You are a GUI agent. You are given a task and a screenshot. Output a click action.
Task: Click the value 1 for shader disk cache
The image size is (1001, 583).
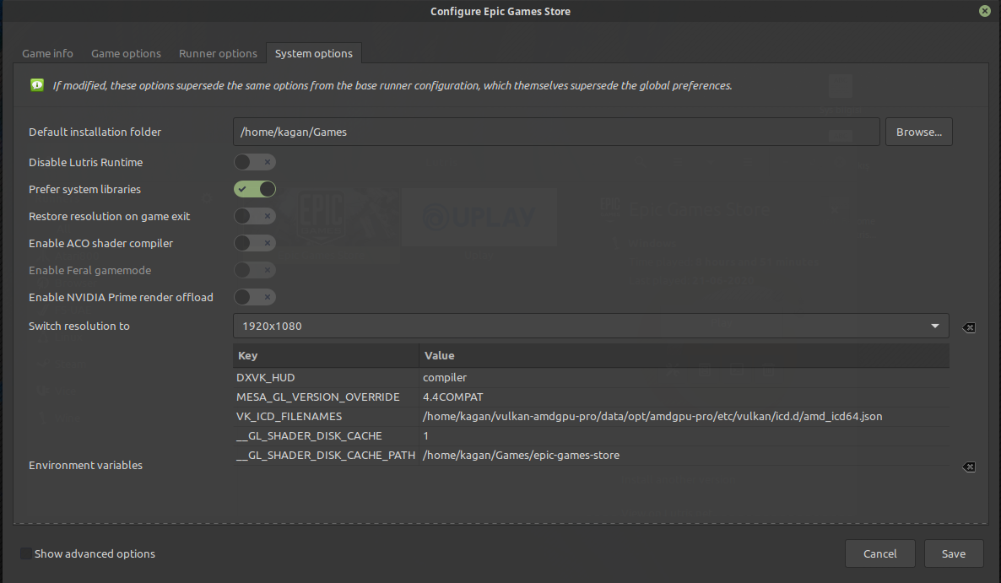684,435
